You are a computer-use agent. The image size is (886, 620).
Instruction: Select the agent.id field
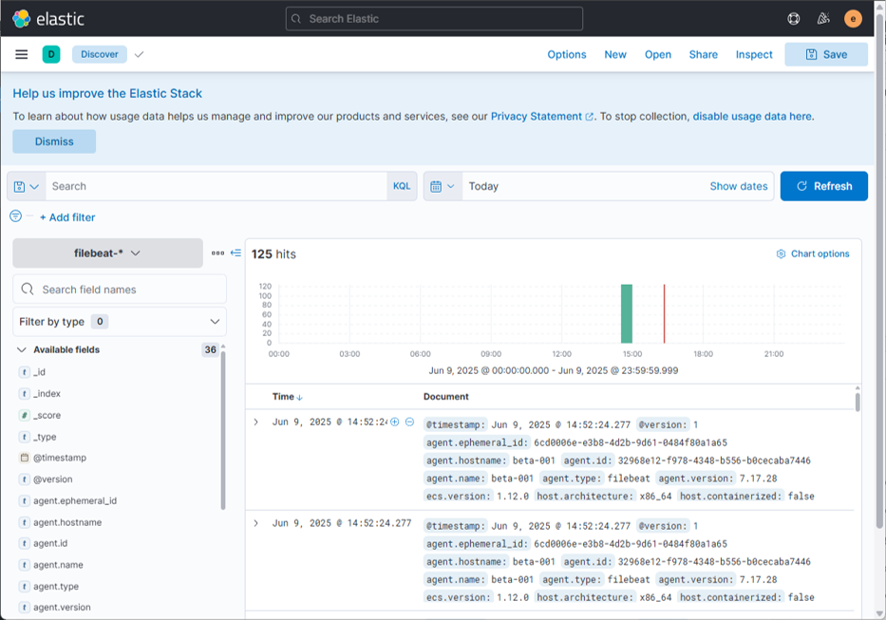[x=50, y=543]
